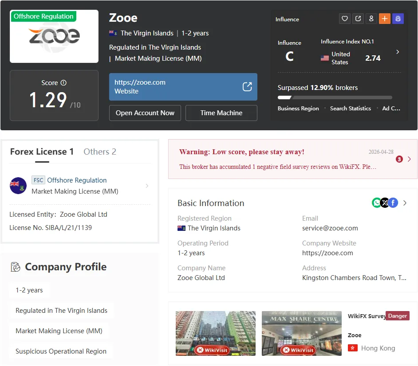
Task: Click the Time Machine button
Action: [x=221, y=113]
